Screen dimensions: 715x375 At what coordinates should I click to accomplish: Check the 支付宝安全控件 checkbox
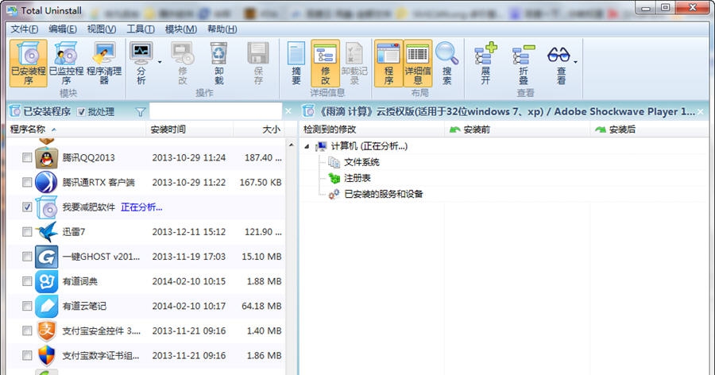pos(27,331)
